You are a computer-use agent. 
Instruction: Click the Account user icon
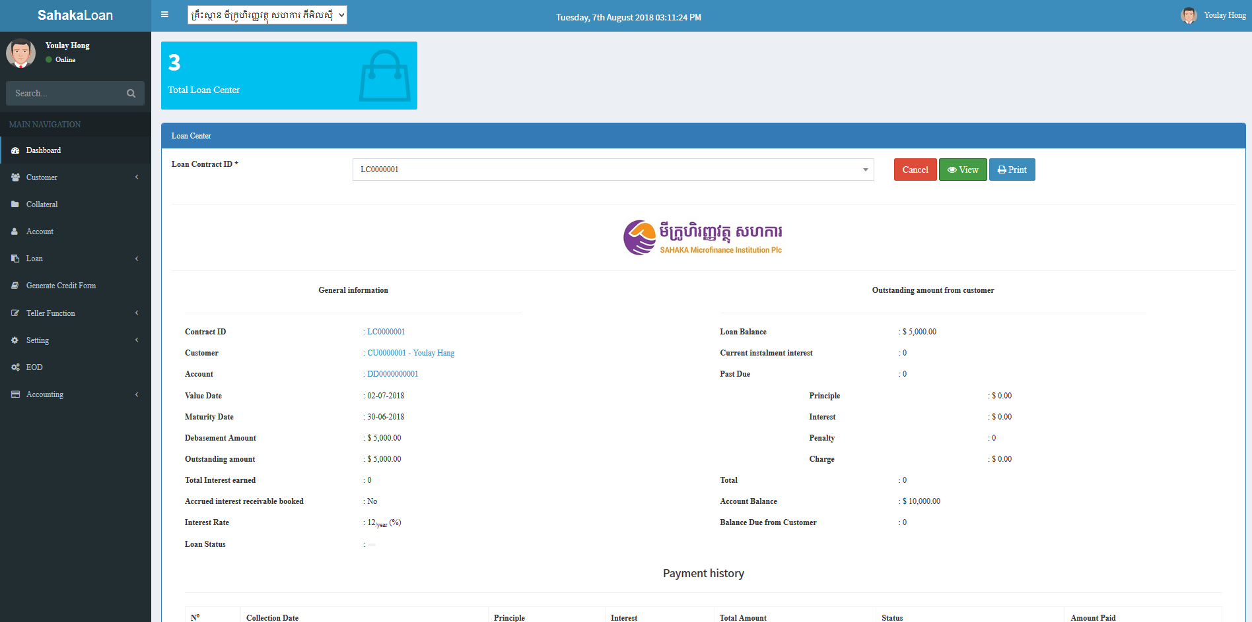(15, 232)
